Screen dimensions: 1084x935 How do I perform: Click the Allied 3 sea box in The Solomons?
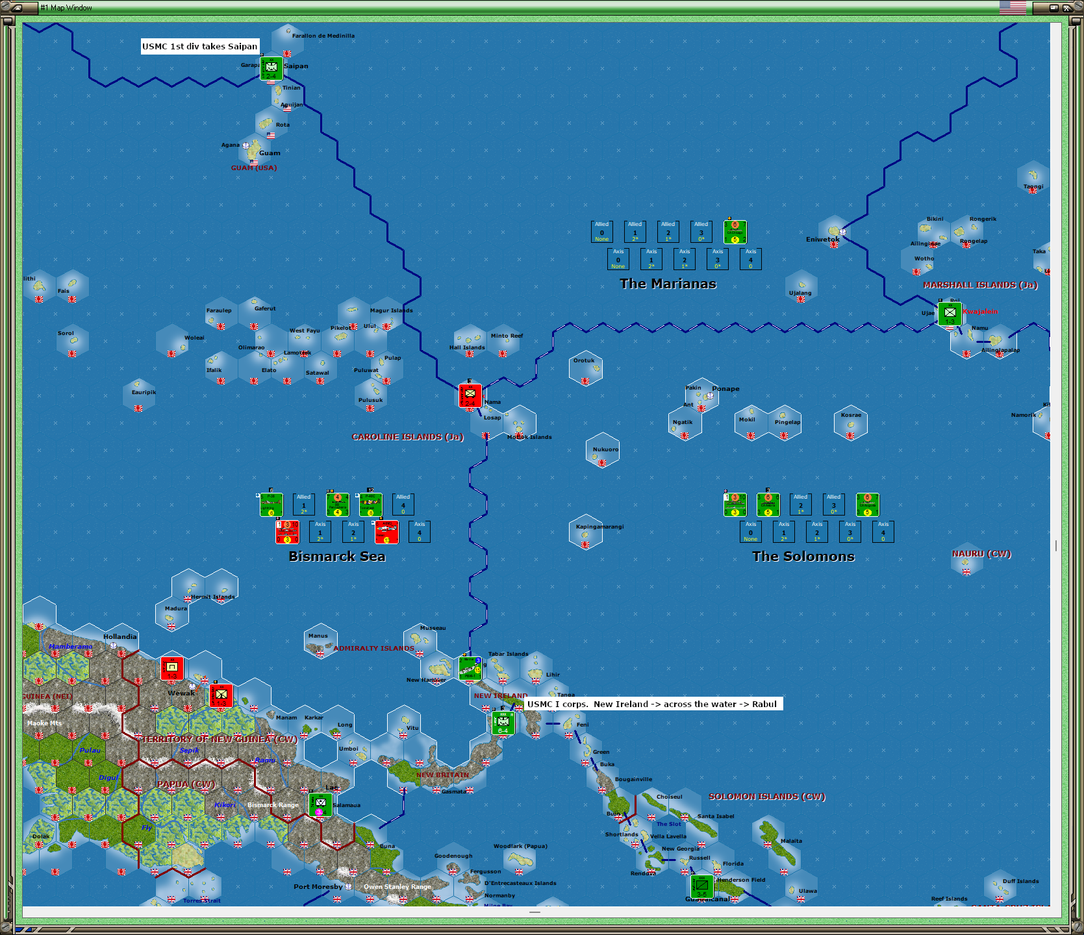(x=834, y=505)
